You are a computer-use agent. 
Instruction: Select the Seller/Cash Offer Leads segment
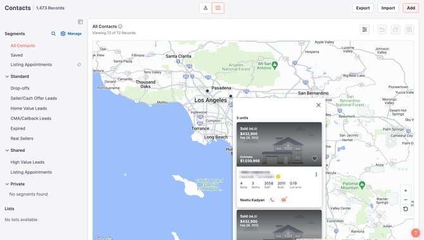click(x=34, y=98)
